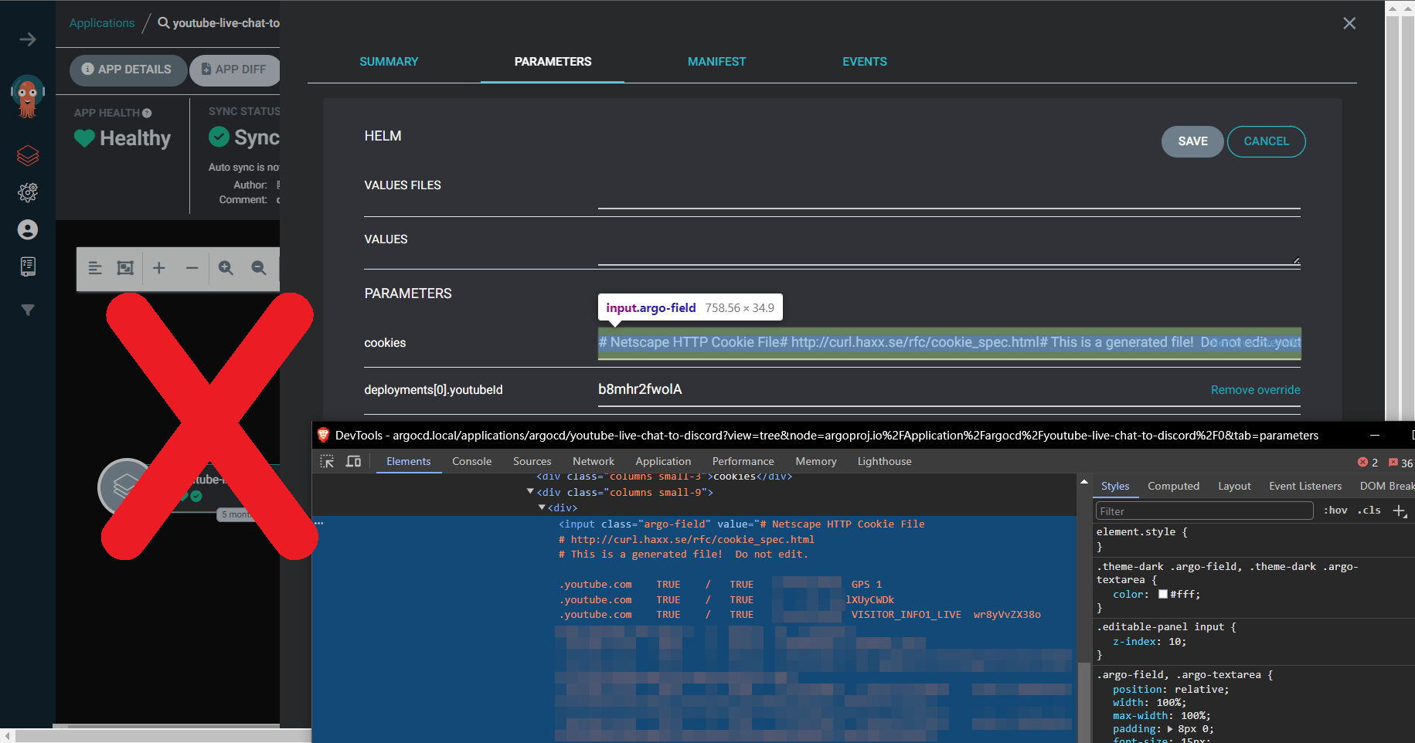
Task: Expand the padding property triangle in Styles
Action: [x=1170, y=729]
